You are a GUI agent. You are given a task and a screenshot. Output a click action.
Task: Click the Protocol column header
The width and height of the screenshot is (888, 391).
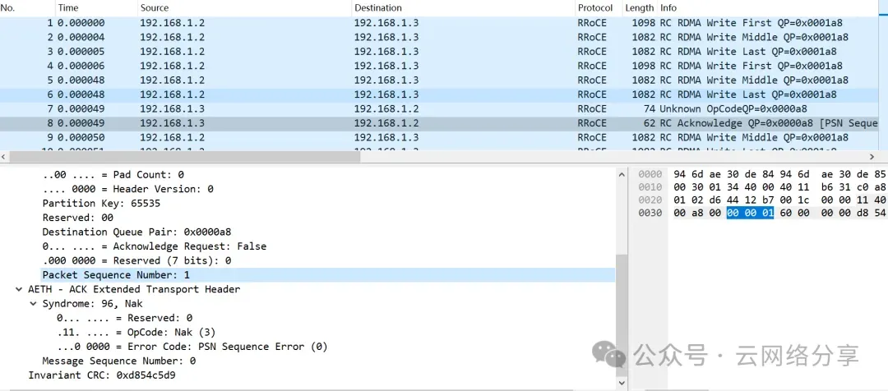coord(594,7)
